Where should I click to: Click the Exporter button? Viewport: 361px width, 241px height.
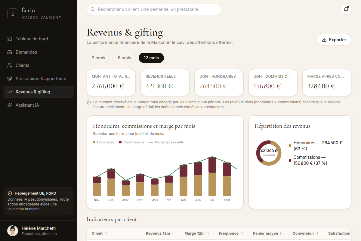[x=334, y=40]
